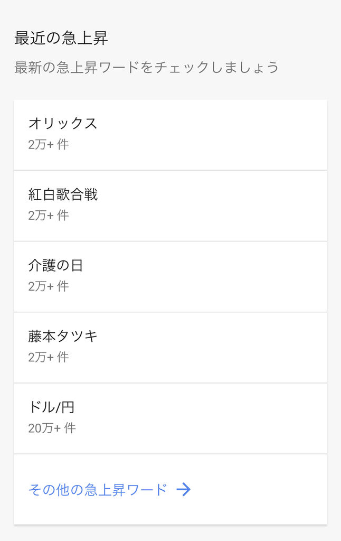
Task: Tap the 介護の日 trending word
Action: click(x=55, y=265)
